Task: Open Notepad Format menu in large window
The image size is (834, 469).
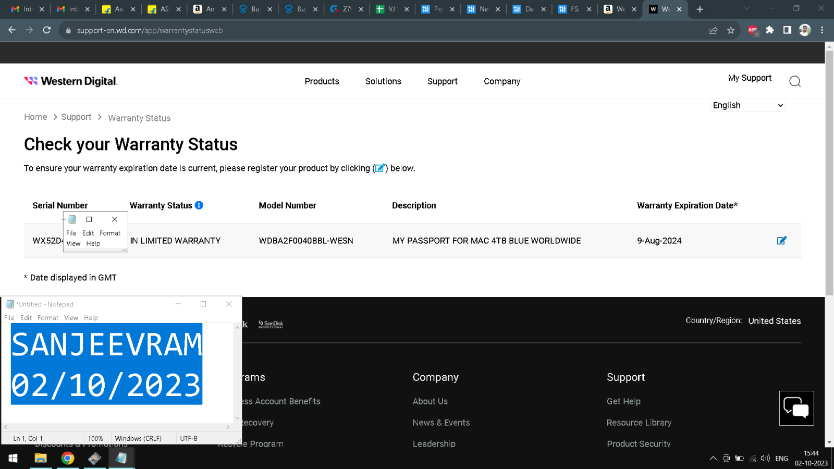Action: click(x=48, y=317)
